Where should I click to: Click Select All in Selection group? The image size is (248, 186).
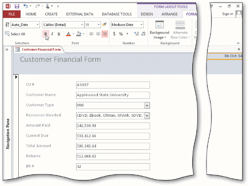(x=15, y=34)
